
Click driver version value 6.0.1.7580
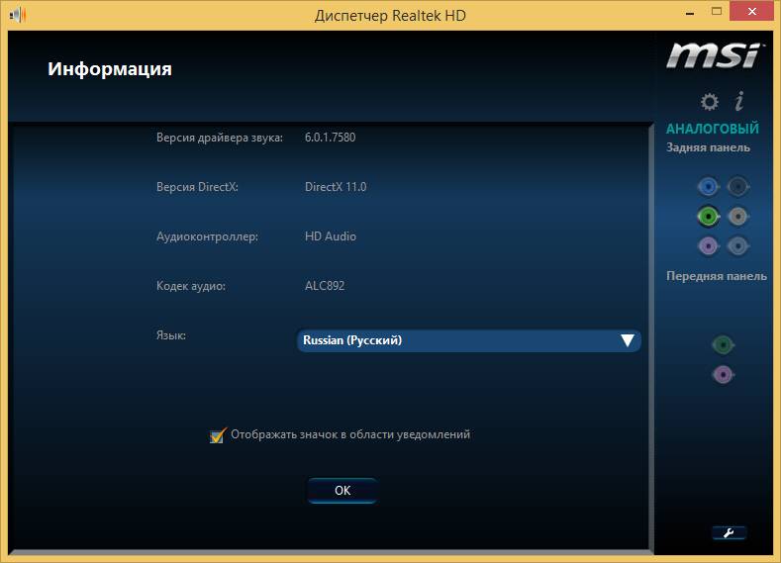point(331,138)
